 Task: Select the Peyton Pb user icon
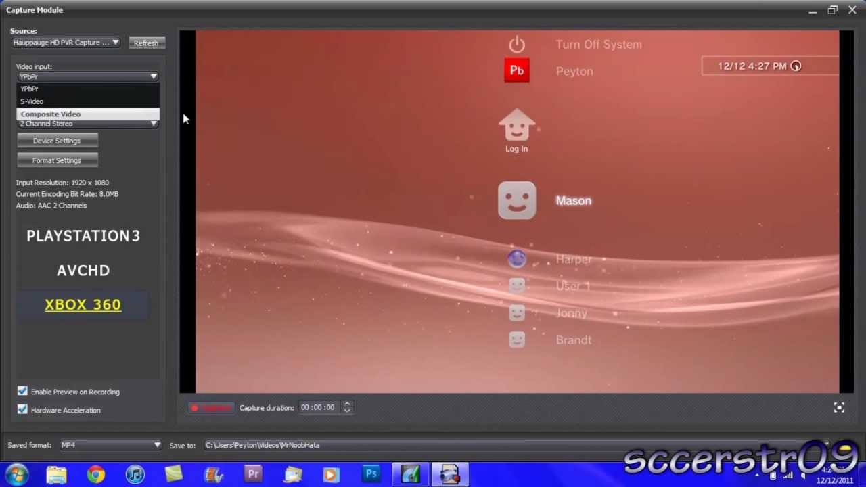(x=517, y=70)
